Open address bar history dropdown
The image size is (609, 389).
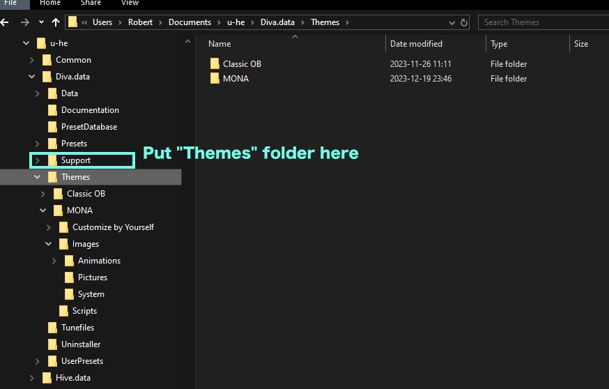point(452,23)
